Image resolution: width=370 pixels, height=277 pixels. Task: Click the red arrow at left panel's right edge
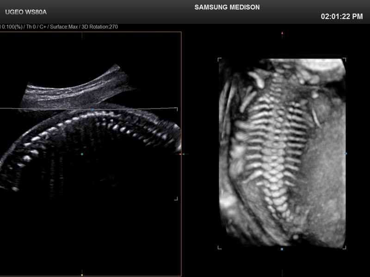coord(180,154)
